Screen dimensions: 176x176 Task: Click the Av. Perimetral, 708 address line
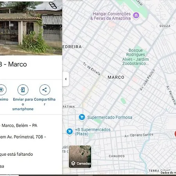pyautogui.click(x=23, y=137)
